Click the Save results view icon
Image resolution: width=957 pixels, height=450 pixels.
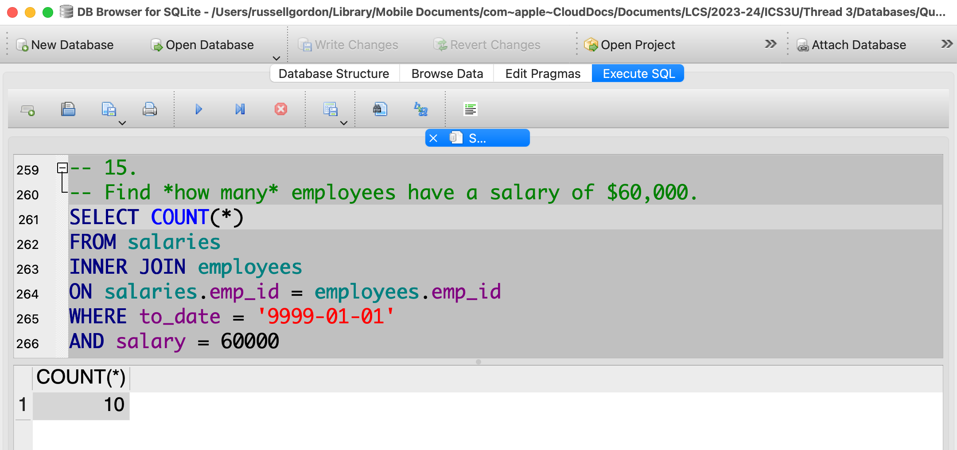tap(330, 109)
